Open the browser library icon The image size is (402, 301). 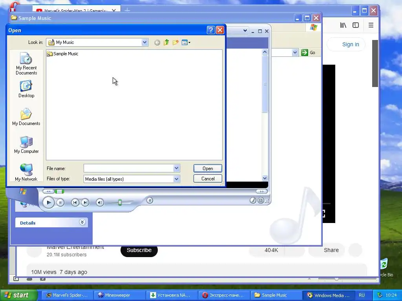click(x=343, y=25)
